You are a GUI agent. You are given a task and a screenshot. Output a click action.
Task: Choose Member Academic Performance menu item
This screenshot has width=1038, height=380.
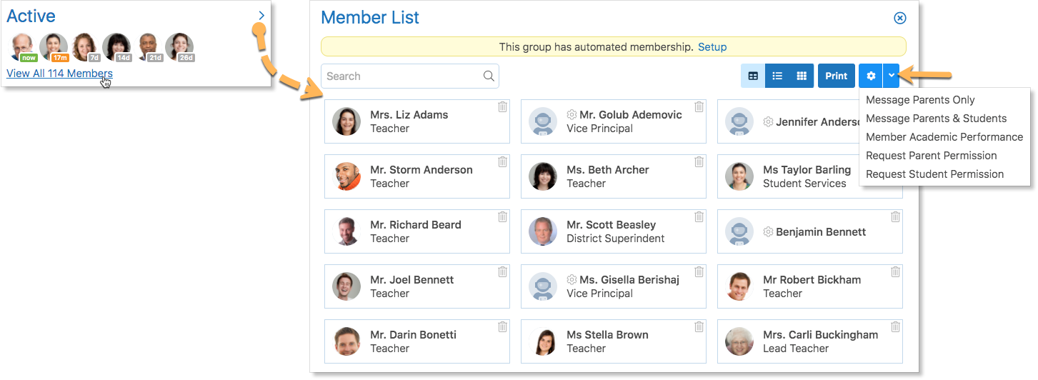pyautogui.click(x=944, y=137)
